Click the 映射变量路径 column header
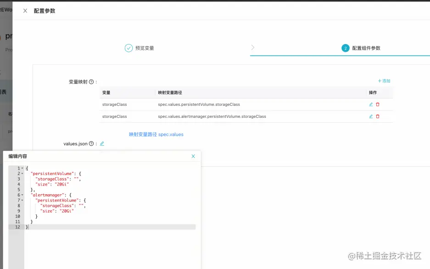 [x=170, y=93]
